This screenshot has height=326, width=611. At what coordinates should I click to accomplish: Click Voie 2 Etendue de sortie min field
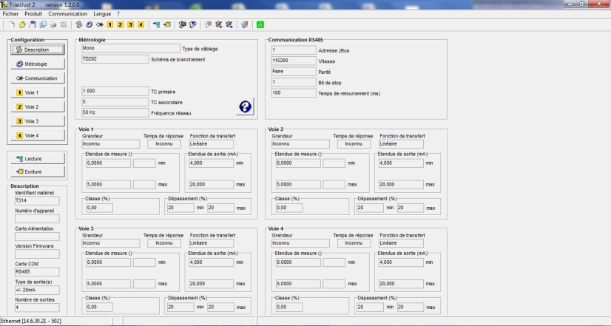click(x=401, y=163)
